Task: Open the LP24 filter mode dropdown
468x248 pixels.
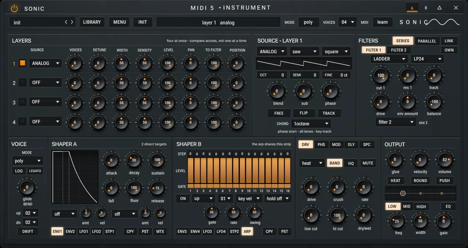Action: tap(427, 59)
